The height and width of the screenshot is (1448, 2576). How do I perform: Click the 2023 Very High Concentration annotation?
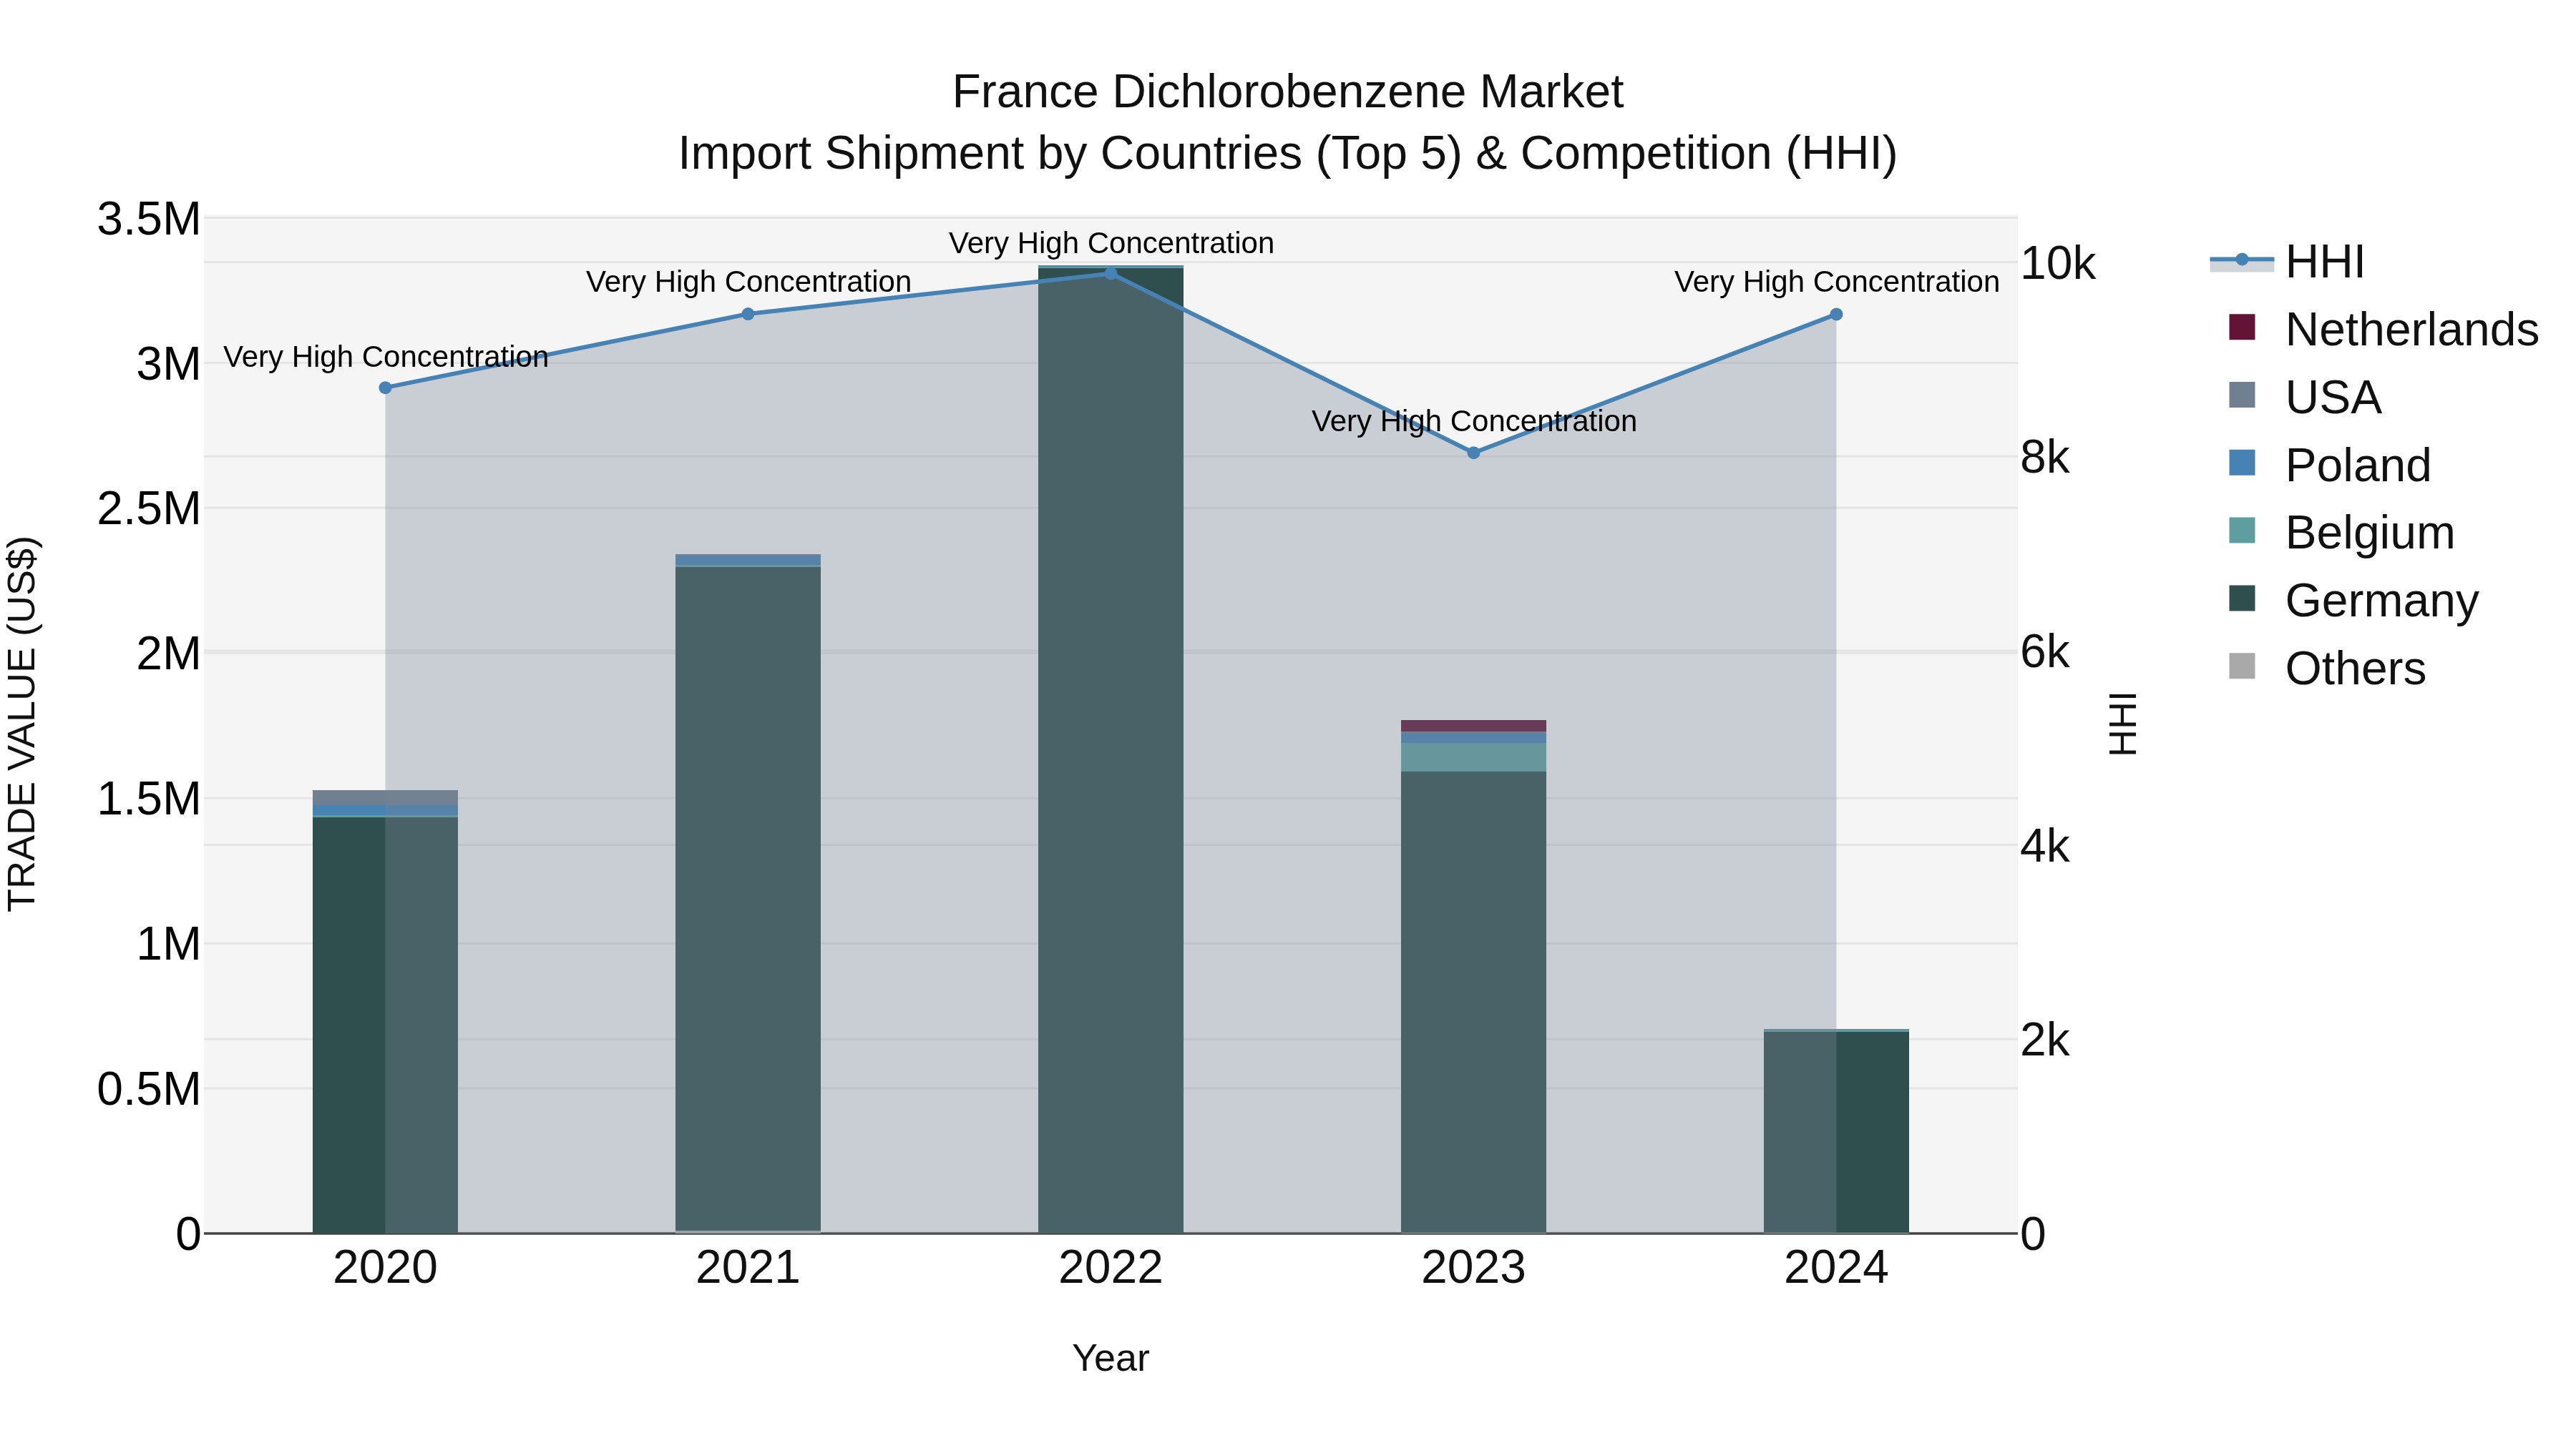pos(1474,420)
